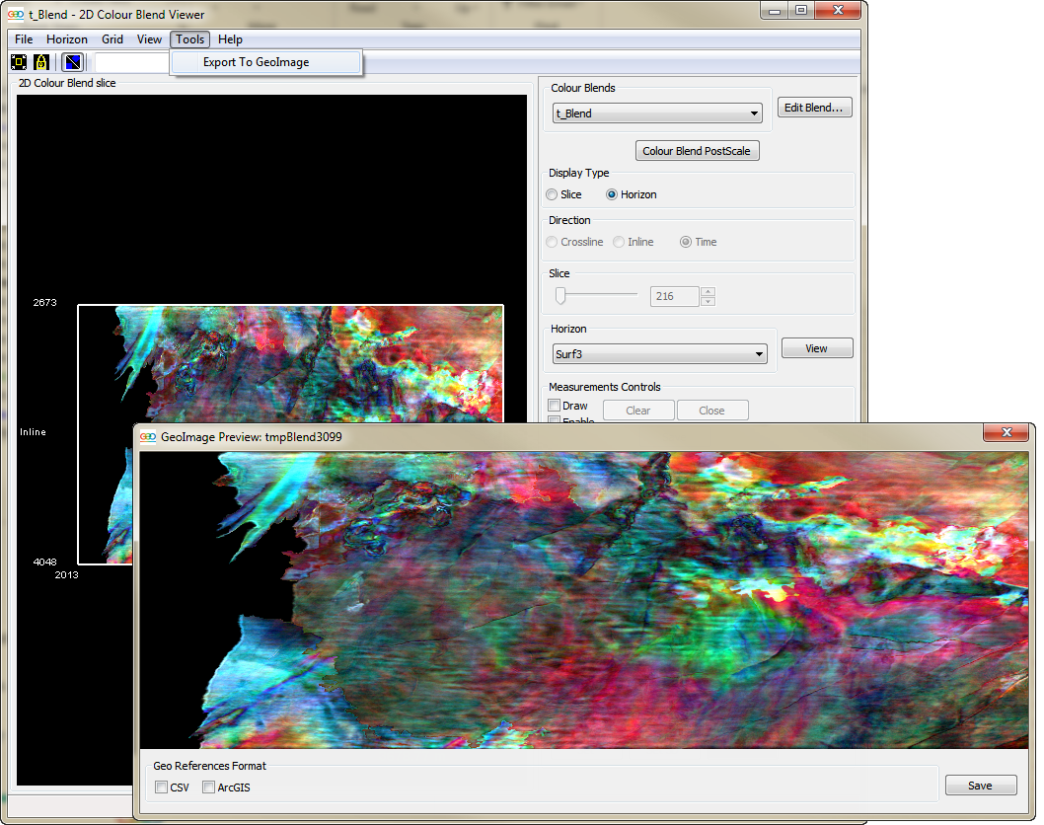Click the Slice slider handle
Viewport: 1044px width, 825px height.
coord(560,295)
